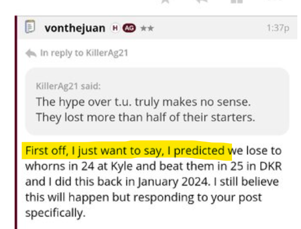Screen dimensions: 301x229
Task: Click the word specifically ending the post
Action: point(55,213)
